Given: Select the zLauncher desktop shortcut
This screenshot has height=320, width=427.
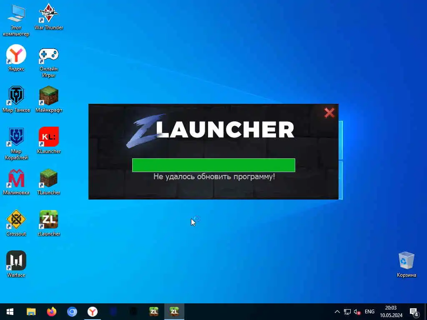Looking at the screenshot, I should click(x=49, y=223).
